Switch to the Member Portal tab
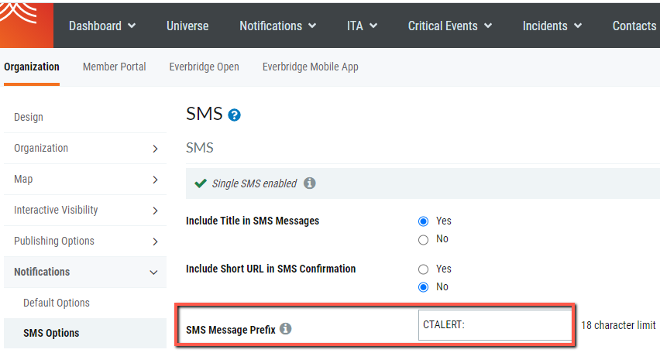This screenshot has width=660, height=353. pos(114,67)
